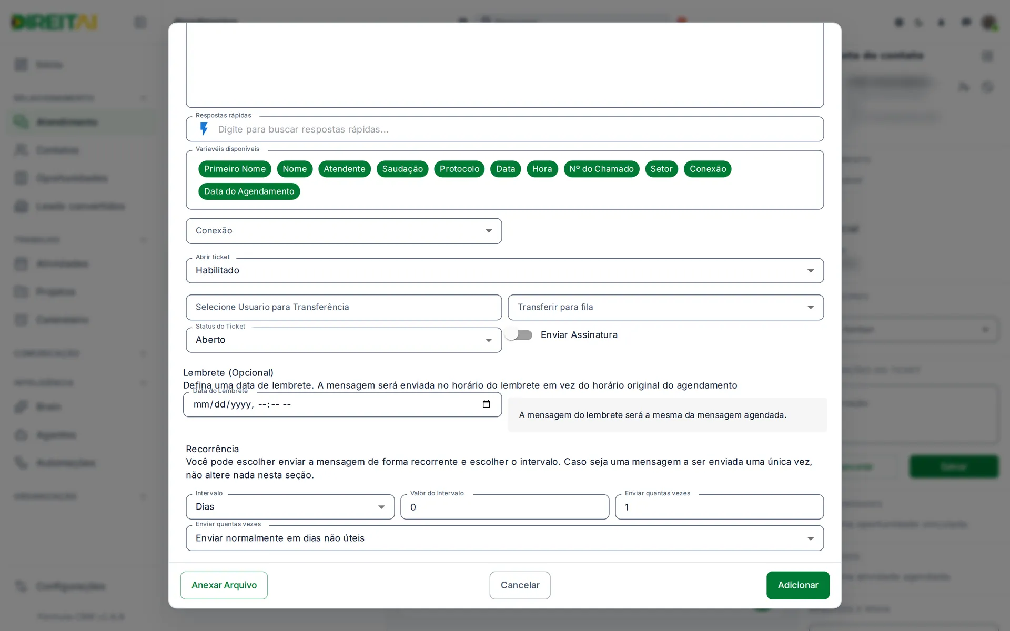The width and height of the screenshot is (1010, 631).
Task: Insert the Nome variable chip
Action: [295, 169]
